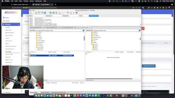Switch to the Failed transfers tab
The image size is (175, 98).
pos(45,93)
